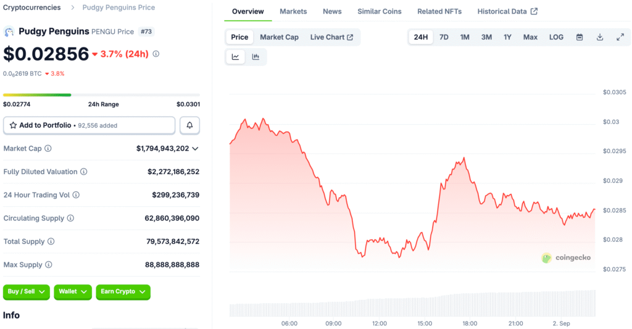
Task: Click the 24h Range progress bar
Action: pos(101,94)
